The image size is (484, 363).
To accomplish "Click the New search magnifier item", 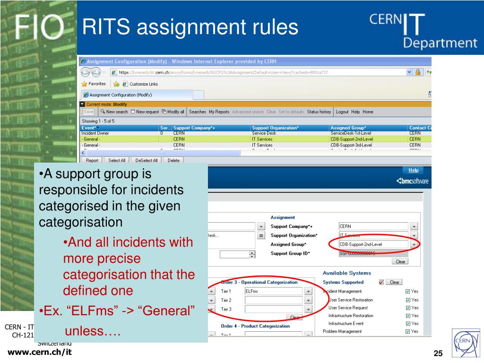I will [x=114, y=112].
